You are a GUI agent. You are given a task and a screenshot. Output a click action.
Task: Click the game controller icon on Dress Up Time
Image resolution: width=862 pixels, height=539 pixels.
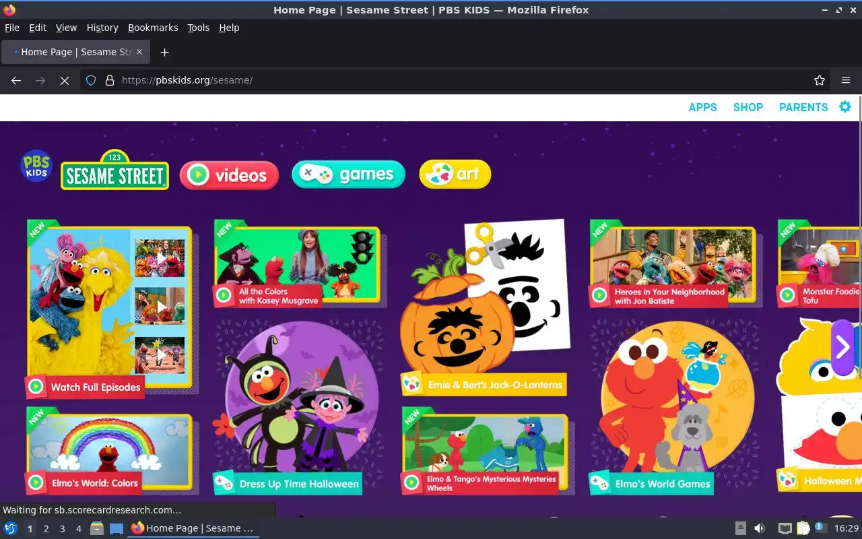224,483
